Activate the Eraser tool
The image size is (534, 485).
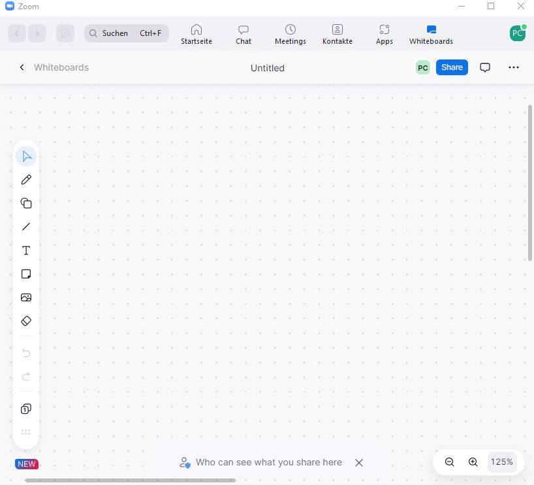(26, 320)
